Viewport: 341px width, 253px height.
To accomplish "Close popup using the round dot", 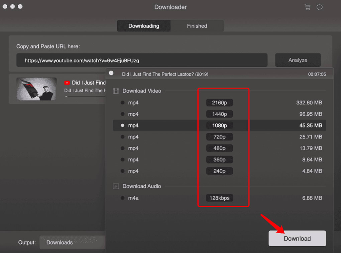I will tap(111, 73).
